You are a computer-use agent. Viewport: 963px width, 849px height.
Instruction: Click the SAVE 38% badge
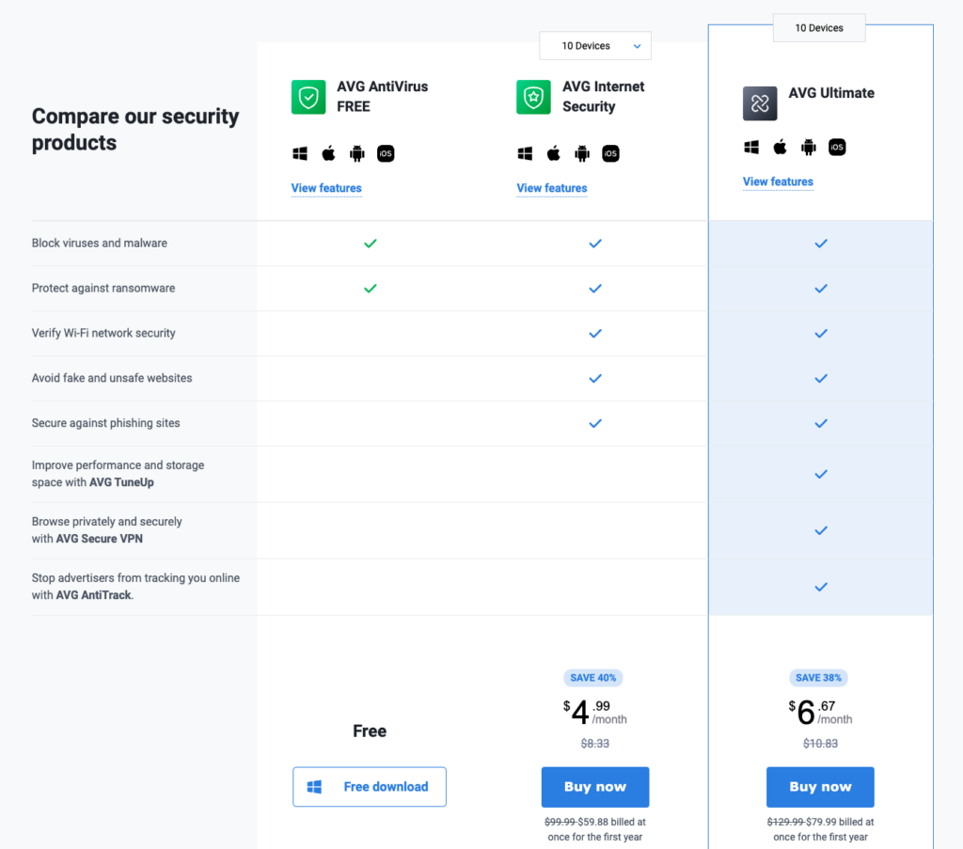pyautogui.click(x=819, y=678)
